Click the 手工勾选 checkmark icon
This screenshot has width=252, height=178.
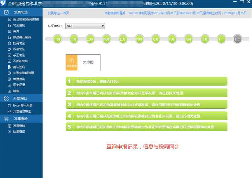[10, 55]
